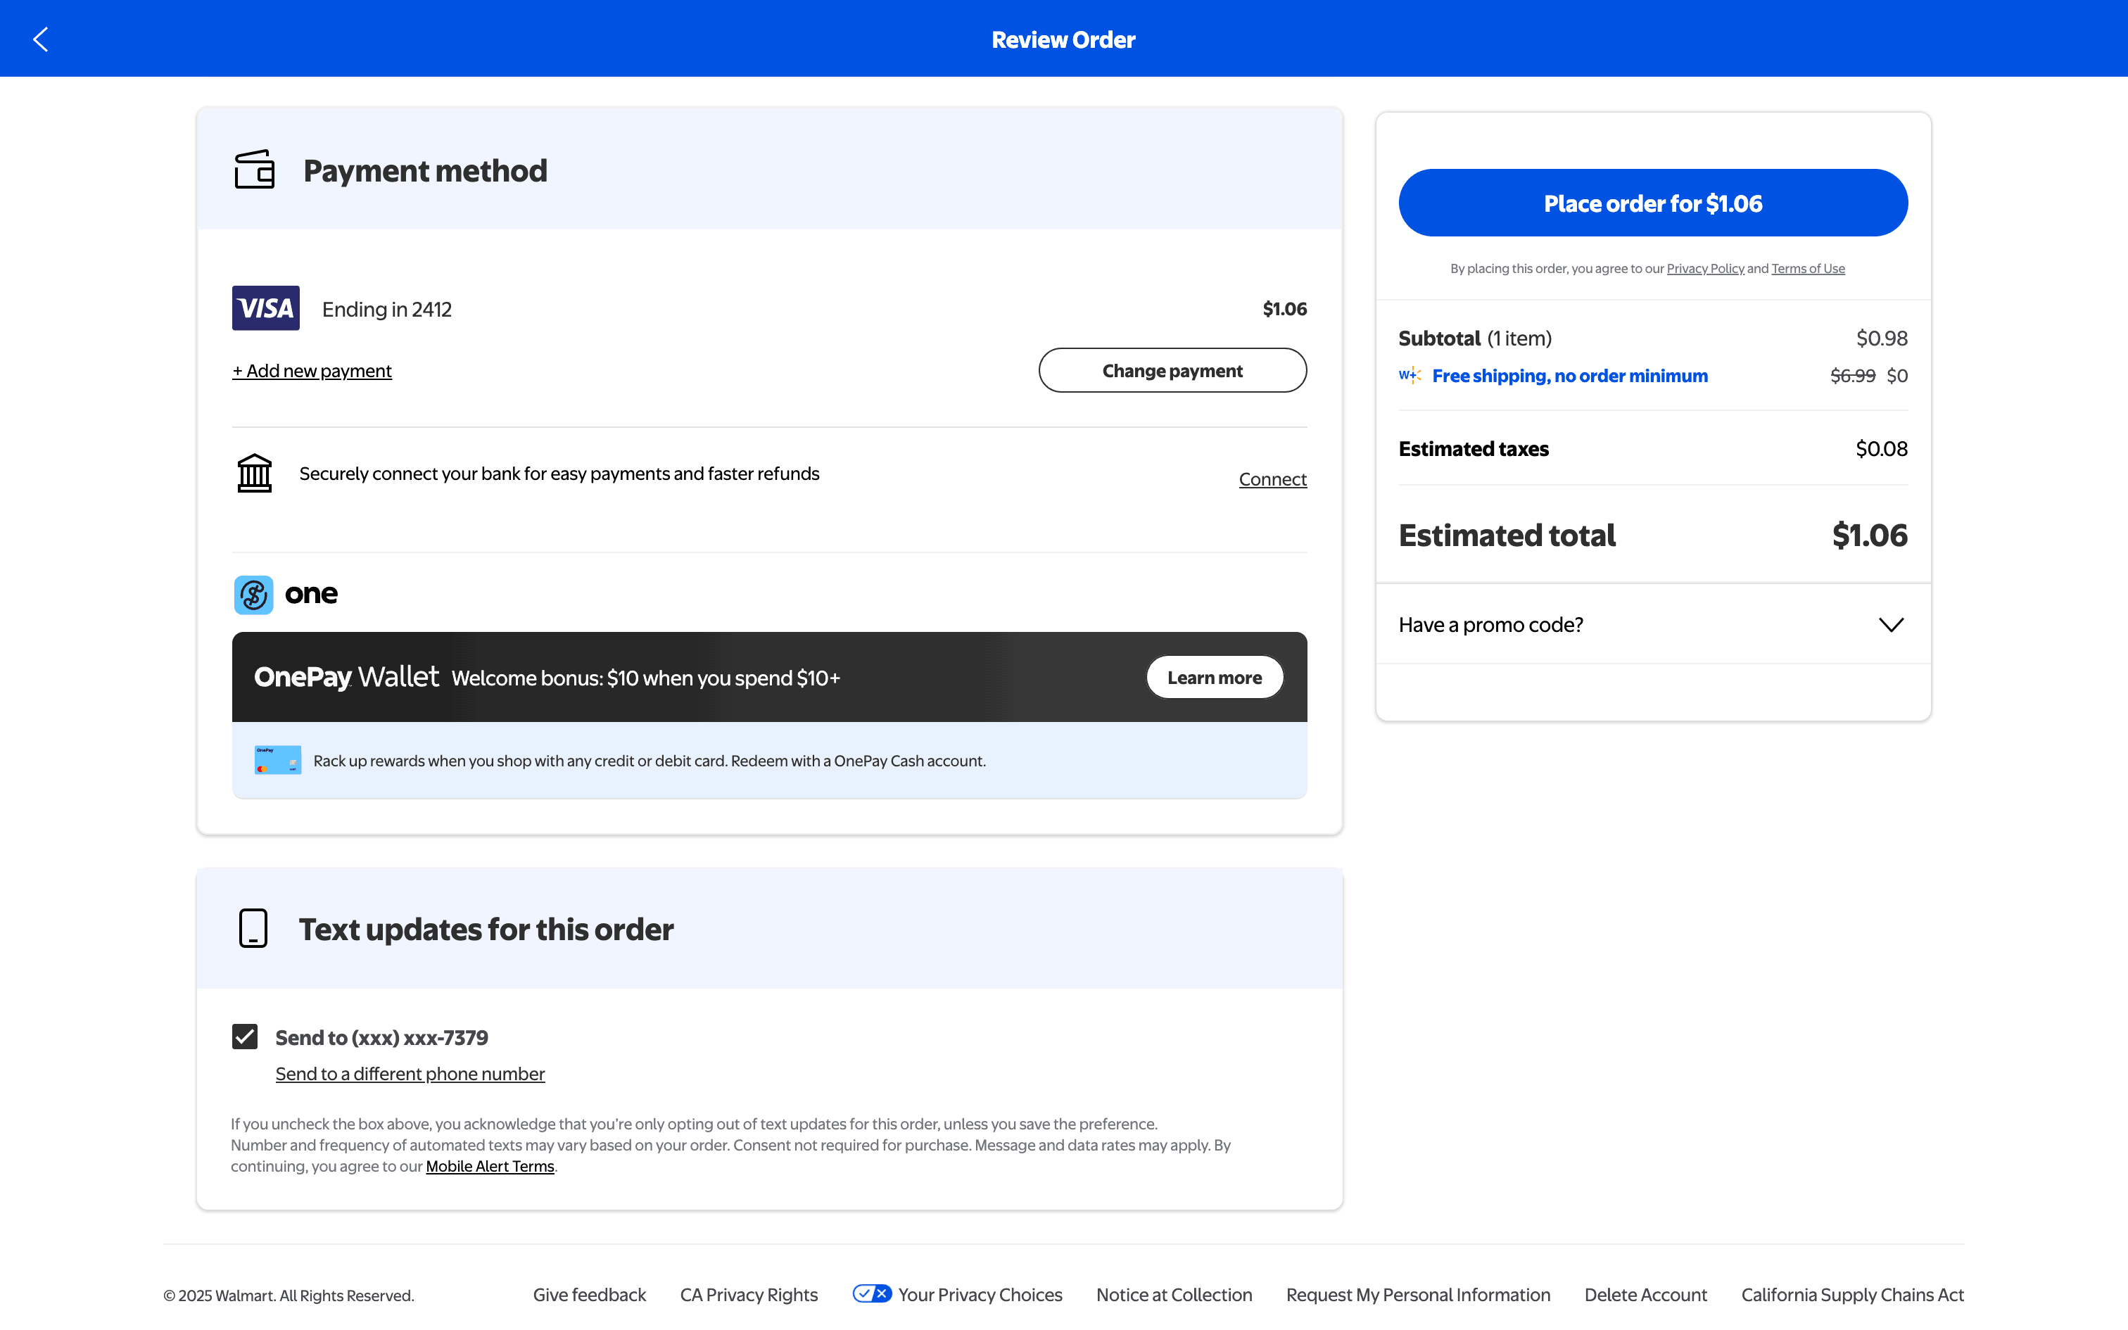Screen dimensions: 2128x1330
Task: Click the Walmart+ spark icon
Action: point(1410,376)
